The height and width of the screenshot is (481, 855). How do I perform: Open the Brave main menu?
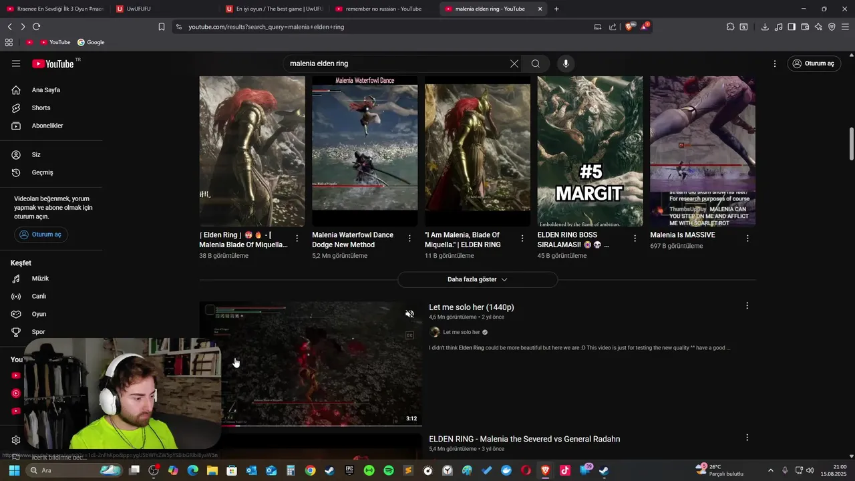tap(845, 27)
